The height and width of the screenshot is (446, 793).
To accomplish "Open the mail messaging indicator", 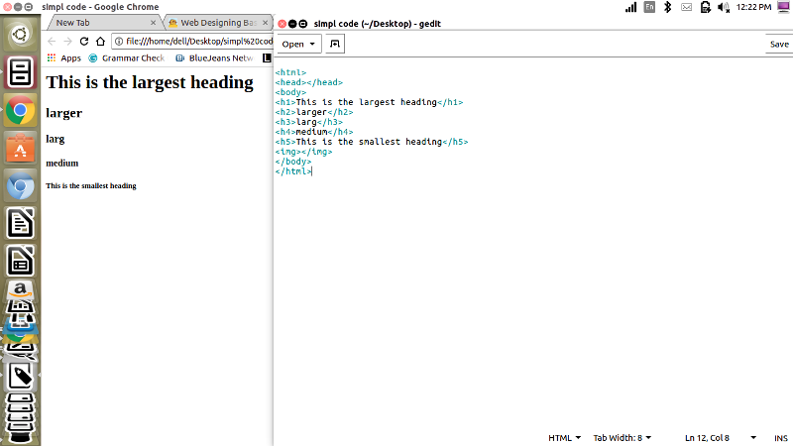I will point(686,7).
